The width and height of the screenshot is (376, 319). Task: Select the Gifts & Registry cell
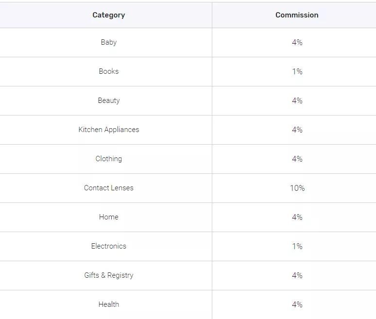pyautogui.click(x=106, y=276)
